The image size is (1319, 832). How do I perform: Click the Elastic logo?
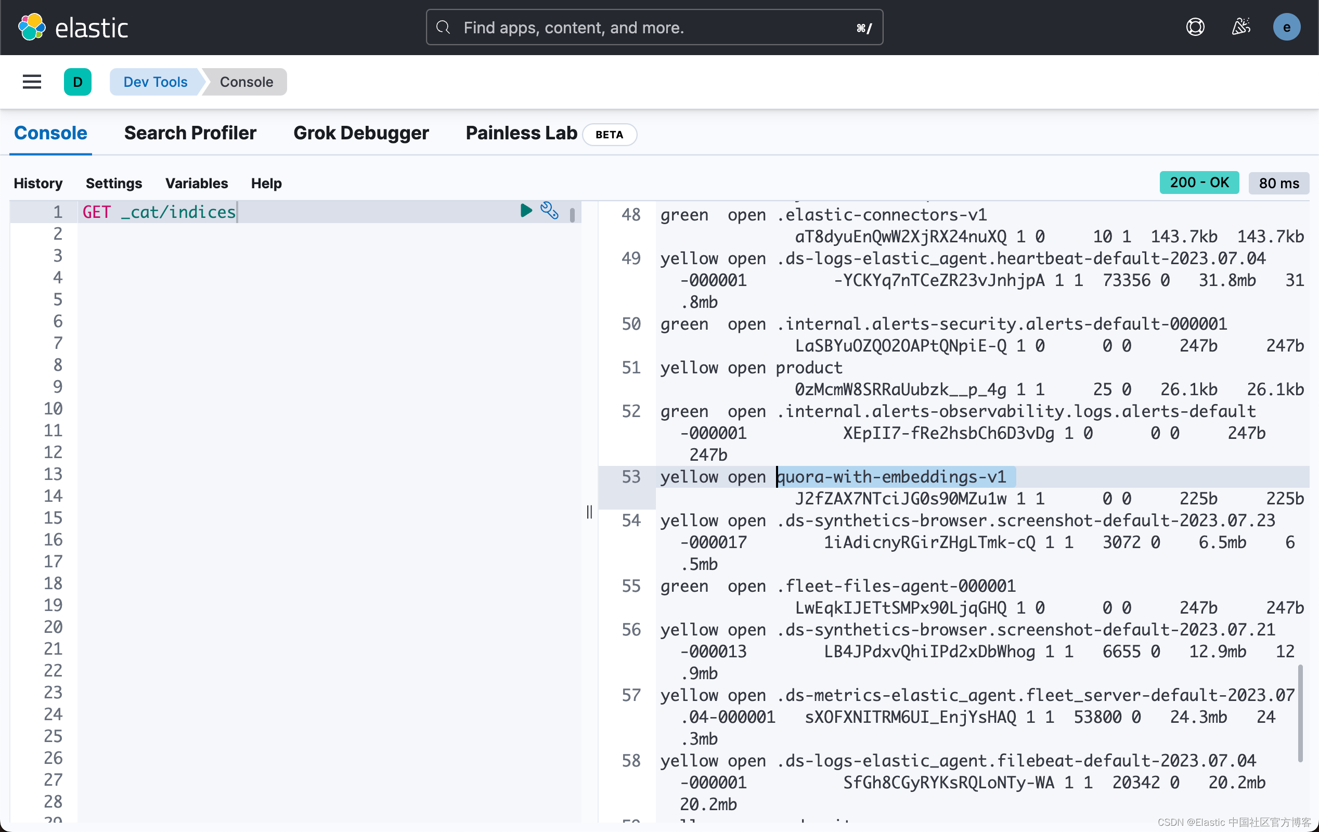(73, 28)
